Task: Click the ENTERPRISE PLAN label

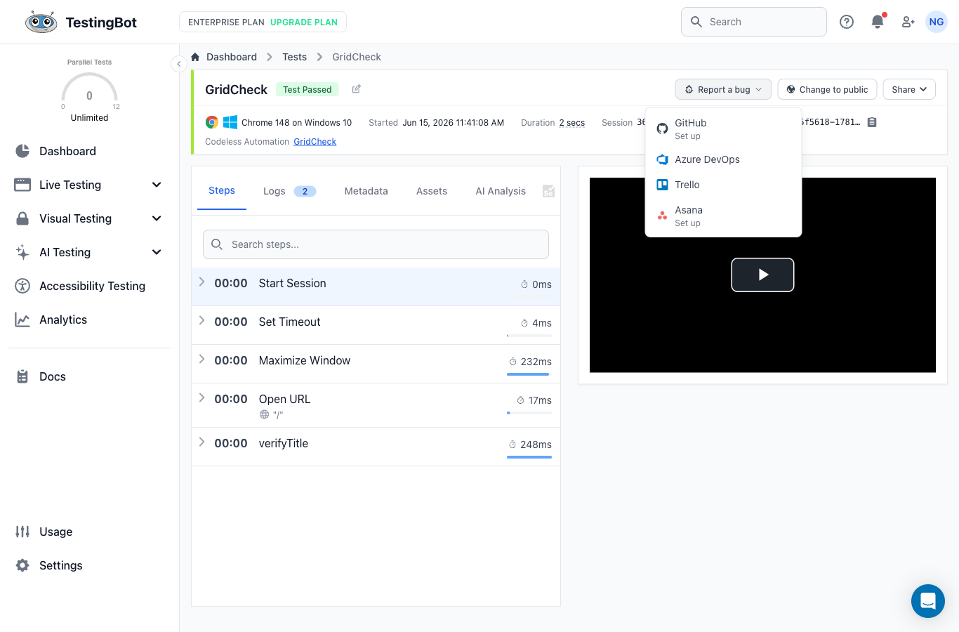Action: coord(226,22)
